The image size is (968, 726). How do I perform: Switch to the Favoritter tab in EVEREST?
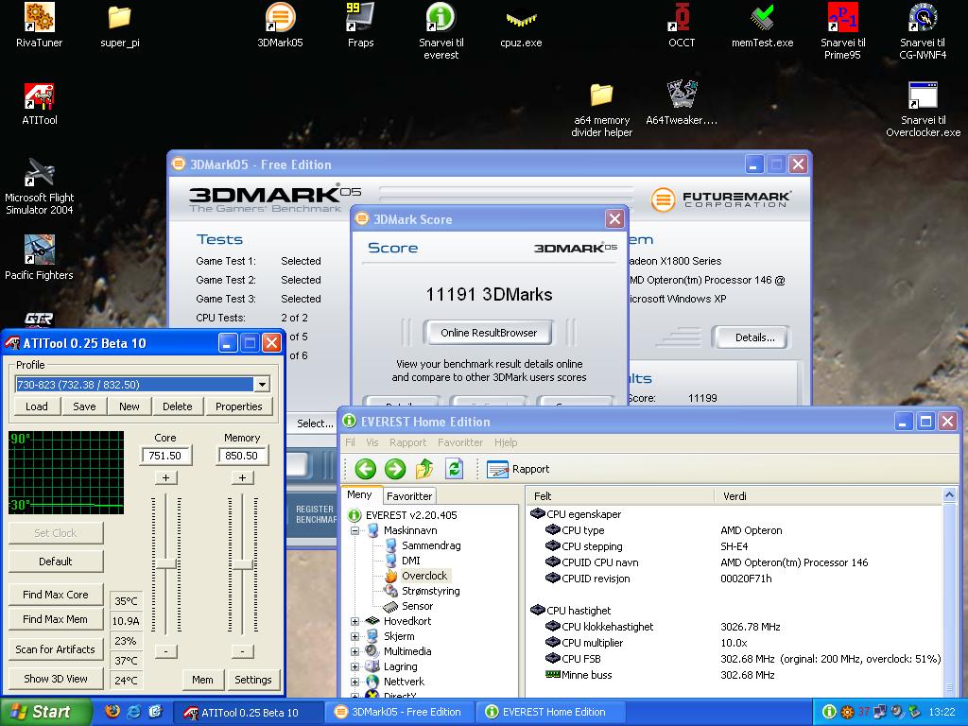pyautogui.click(x=409, y=495)
